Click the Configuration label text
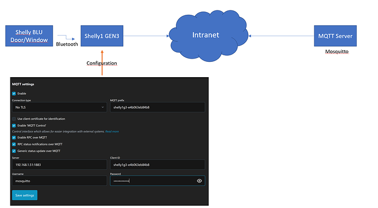Image resolution: width=378 pixels, height=208 pixels. click(102, 63)
